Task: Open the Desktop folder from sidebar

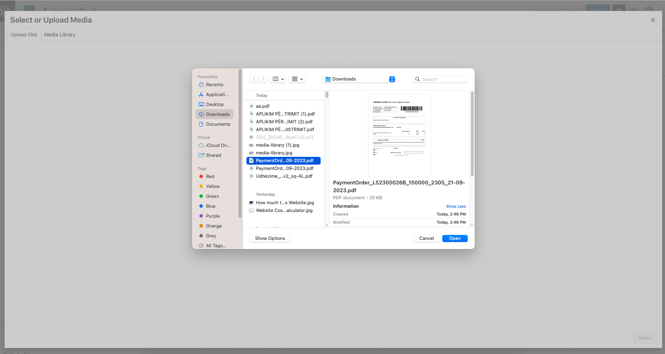Action: (215, 104)
